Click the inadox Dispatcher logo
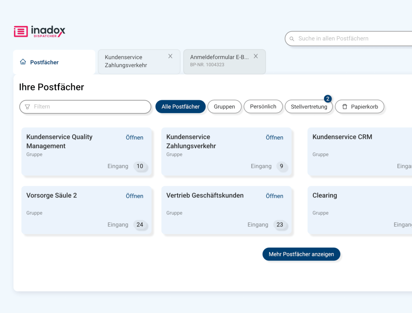The width and height of the screenshot is (412, 313). point(40,32)
